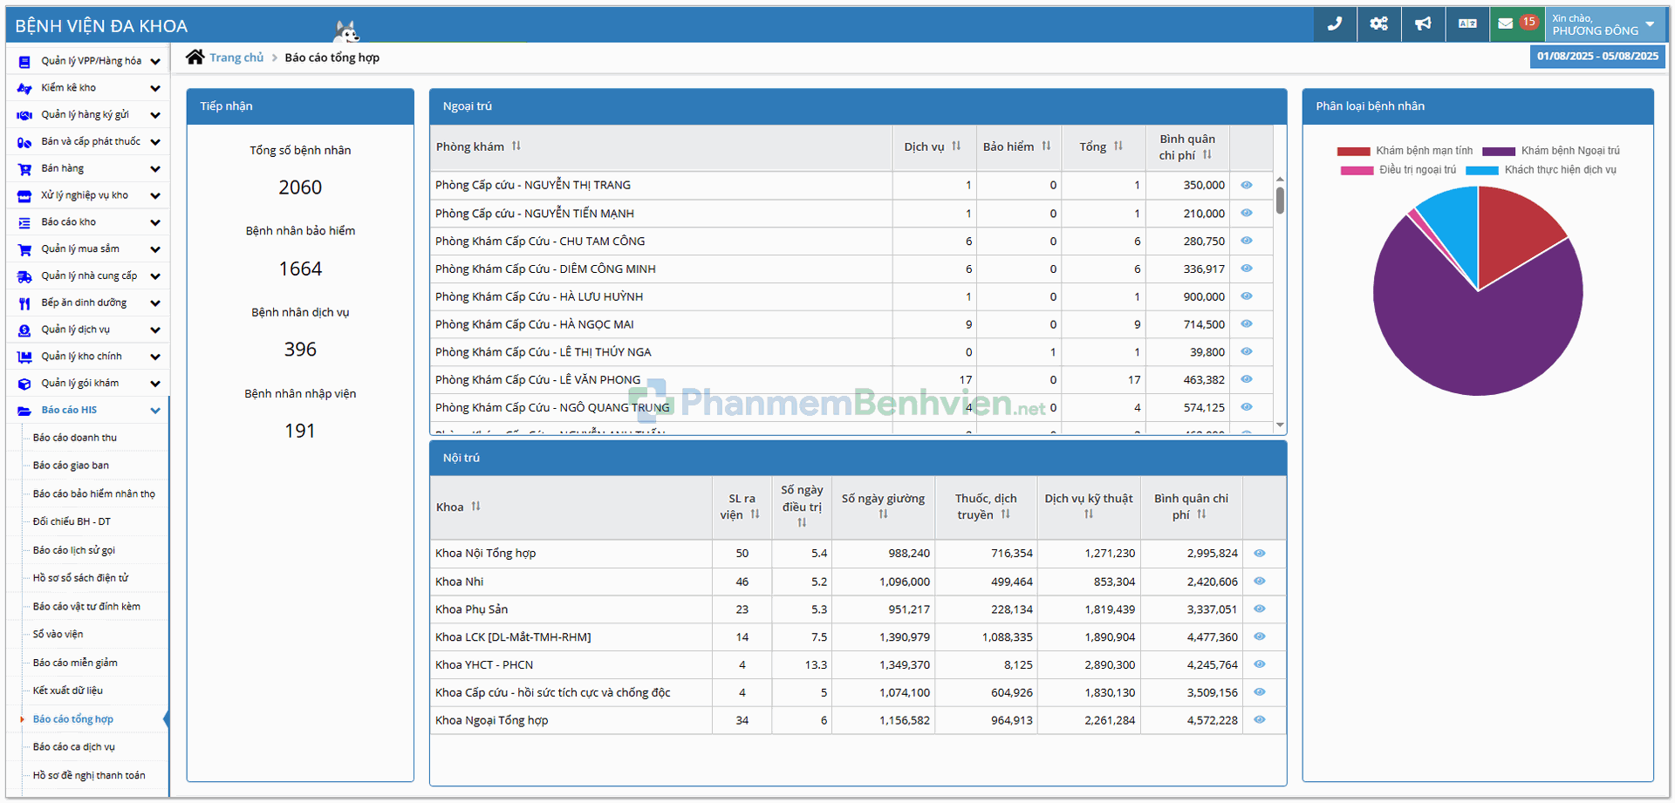1675x803 pixels.
Task: Expand the Kiểm kê kho chevron
Action: click(155, 88)
